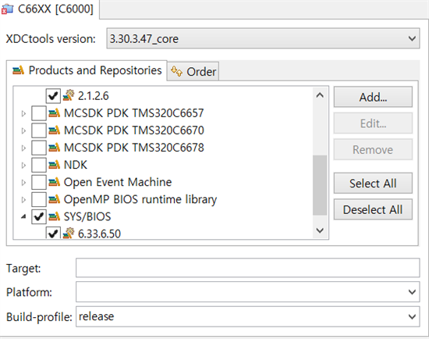Click the NDK product icon
The width and height of the screenshot is (429, 339).
[x=54, y=165]
